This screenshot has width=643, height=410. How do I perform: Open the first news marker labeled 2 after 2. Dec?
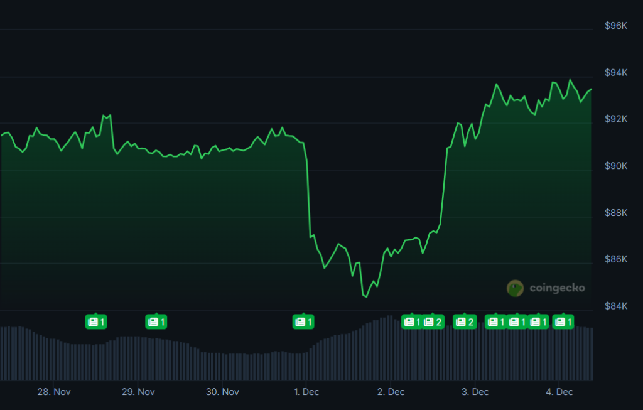click(433, 322)
